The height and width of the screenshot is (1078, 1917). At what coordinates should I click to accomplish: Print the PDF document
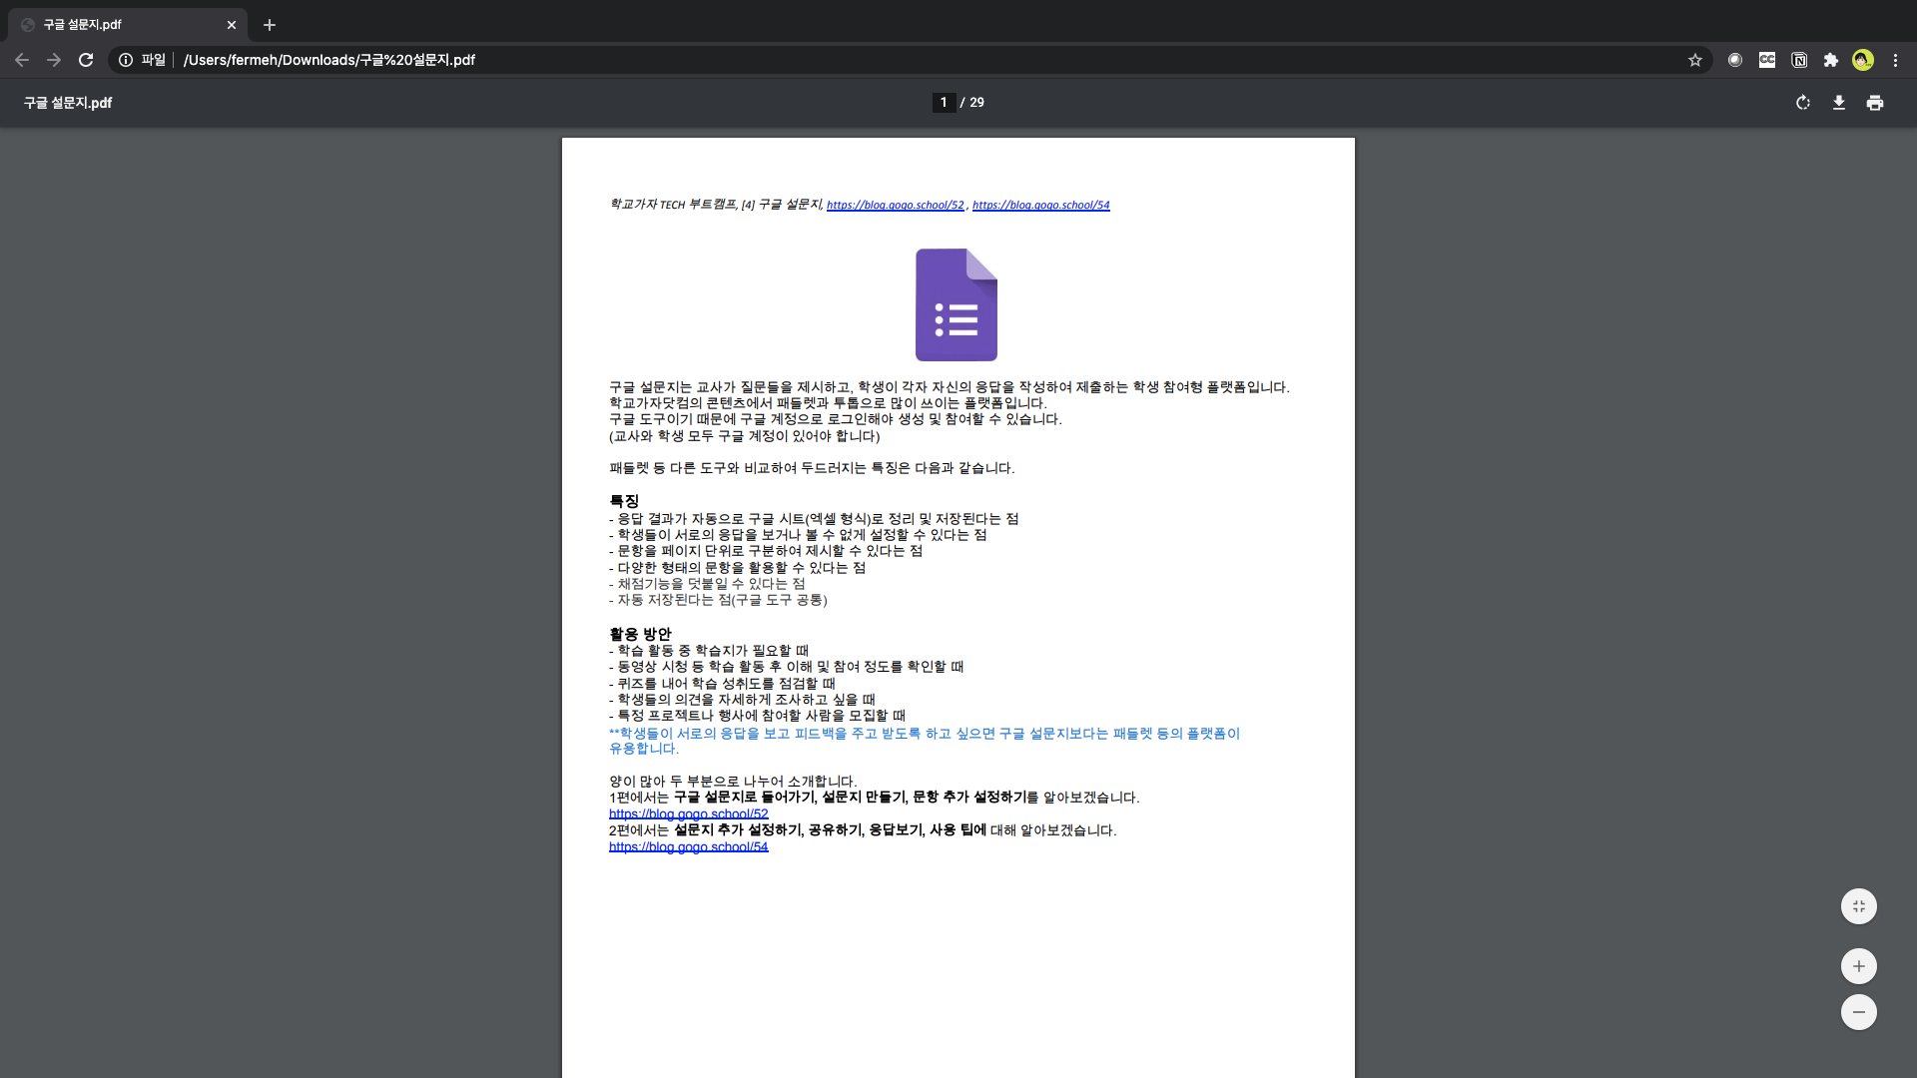pos(1874,103)
